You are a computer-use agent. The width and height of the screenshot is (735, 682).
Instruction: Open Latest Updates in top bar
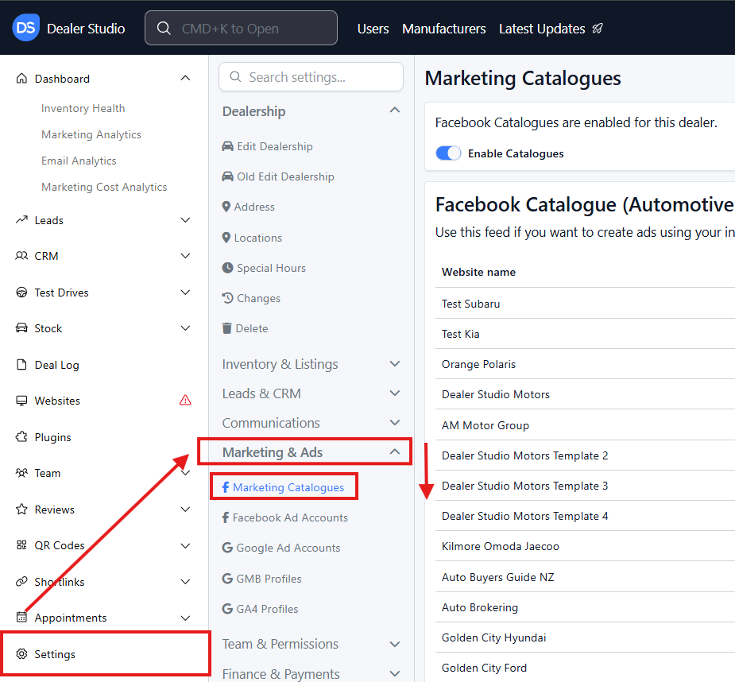542,29
